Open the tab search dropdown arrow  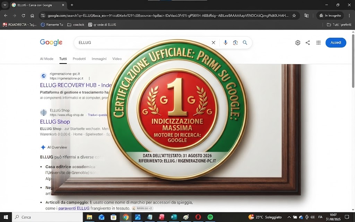[5, 5]
